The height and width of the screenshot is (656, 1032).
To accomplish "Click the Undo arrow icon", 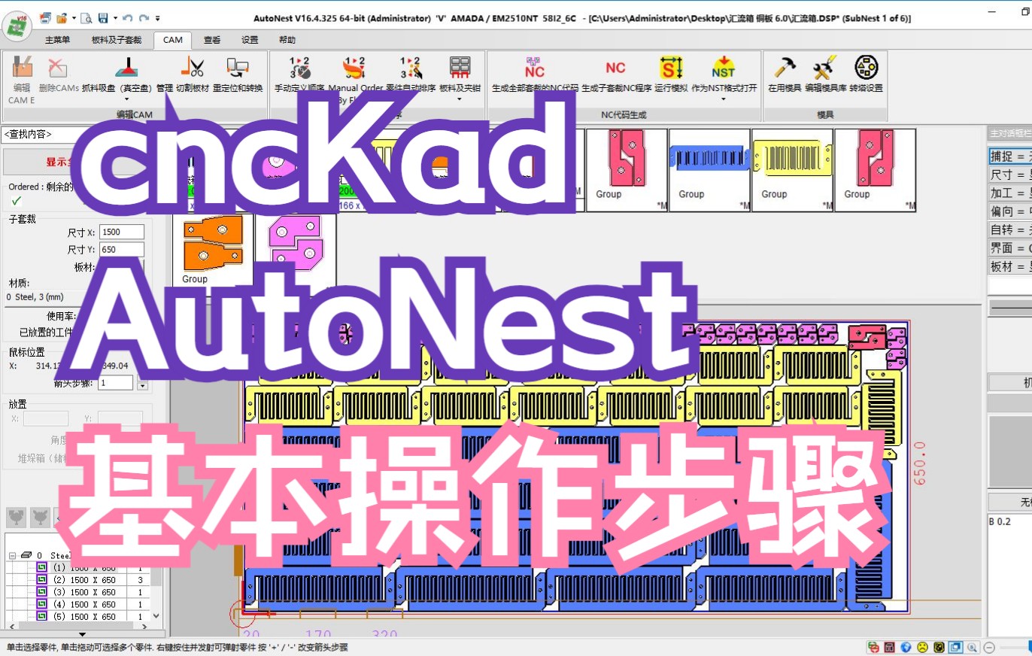I will (x=126, y=17).
